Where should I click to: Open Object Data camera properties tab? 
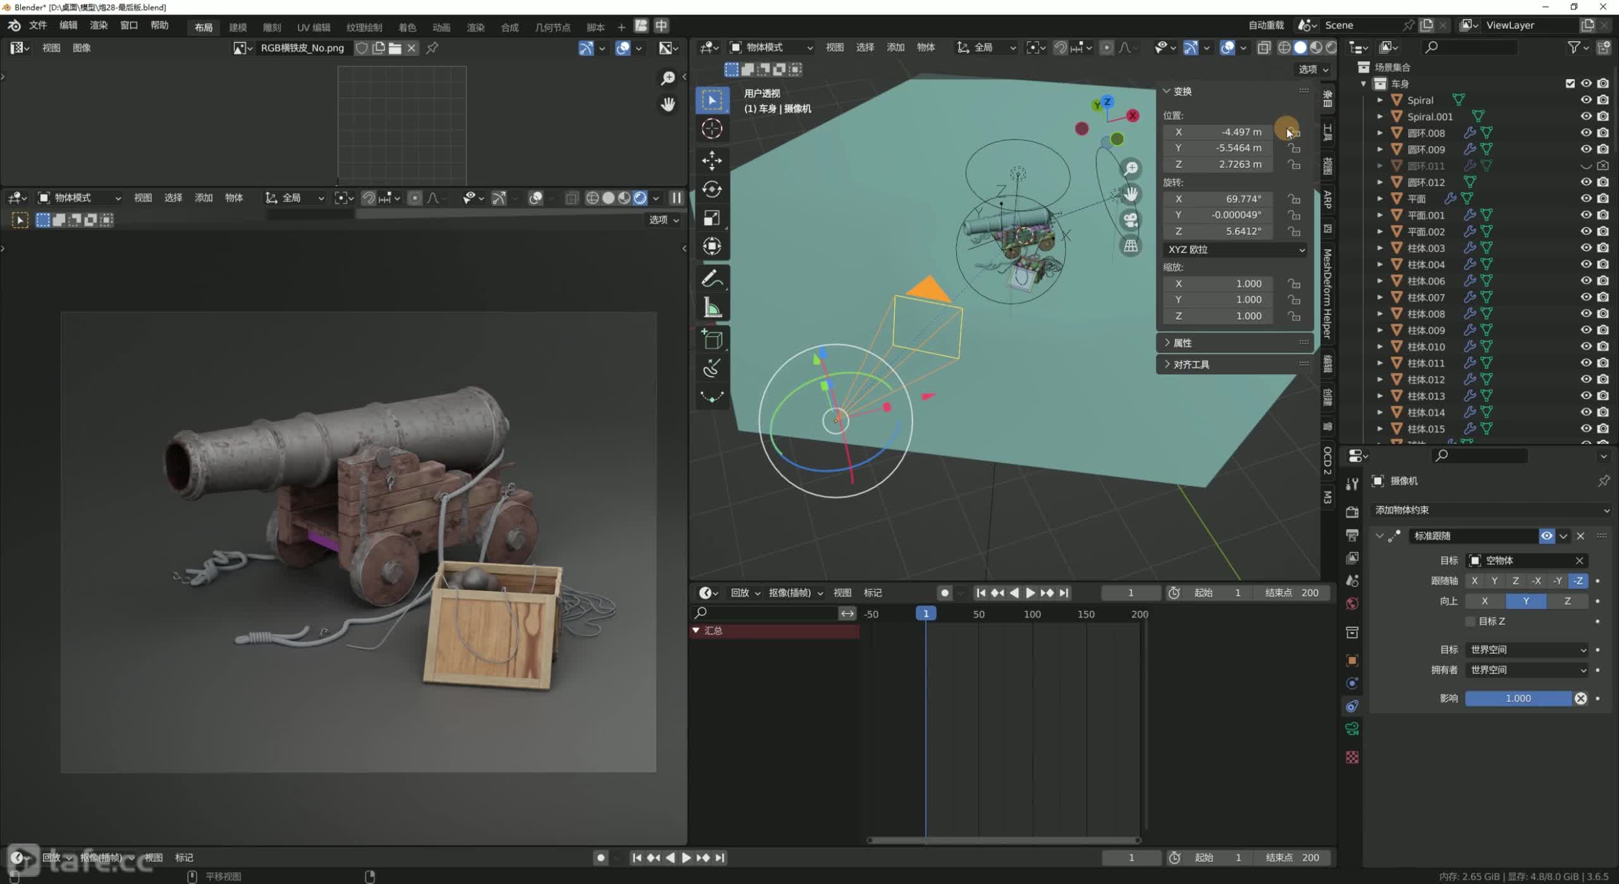pos(1352,729)
